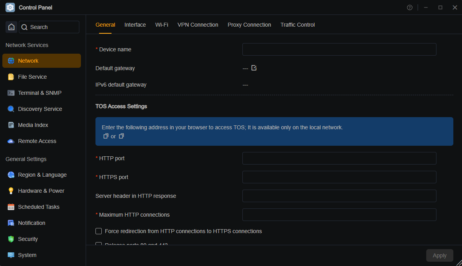Click the Maximum HTTP connections field
The height and width of the screenshot is (266, 462).
pyautogui.click(x=339, y=215)
